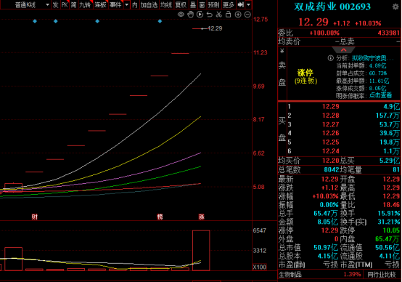Screen dimensions: 402x282
Task: Click the circular play replay icon
Action: pos(200,15)
